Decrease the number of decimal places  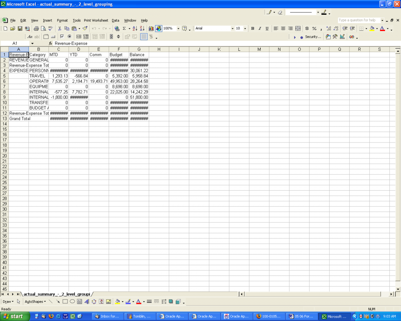[x=336, y=28]
